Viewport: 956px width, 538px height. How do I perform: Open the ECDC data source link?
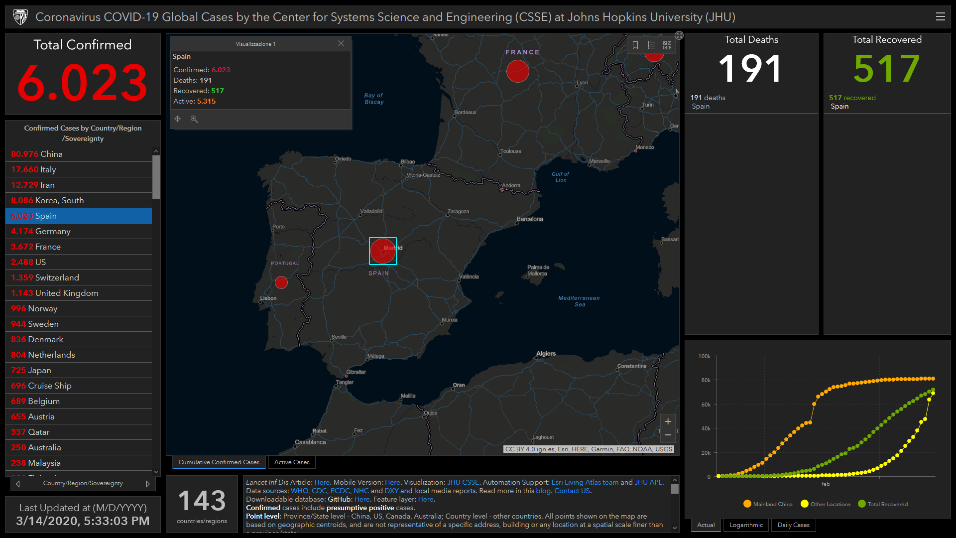(x=340, y=491)
